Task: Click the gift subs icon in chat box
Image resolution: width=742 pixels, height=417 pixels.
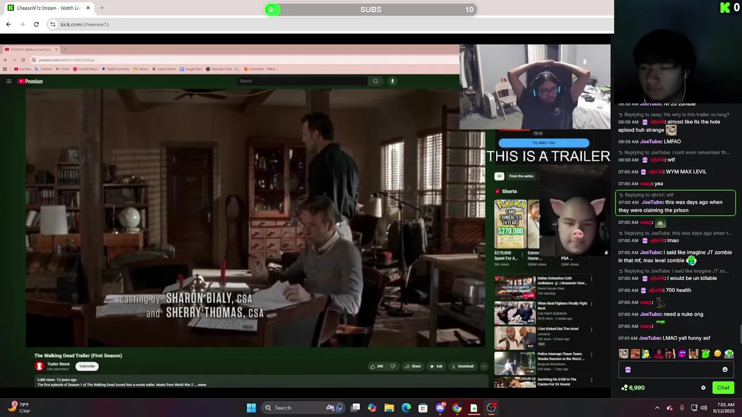Action: click(628, 370)
